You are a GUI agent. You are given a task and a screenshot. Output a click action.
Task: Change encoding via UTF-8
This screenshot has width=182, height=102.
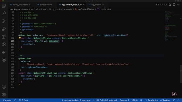pos(135,100)
